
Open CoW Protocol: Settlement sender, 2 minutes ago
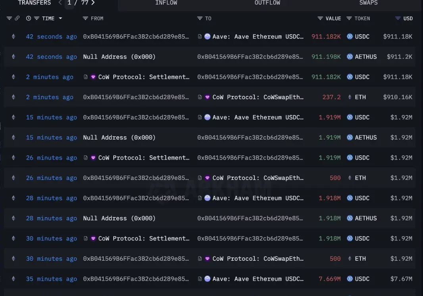click(144, 77)
